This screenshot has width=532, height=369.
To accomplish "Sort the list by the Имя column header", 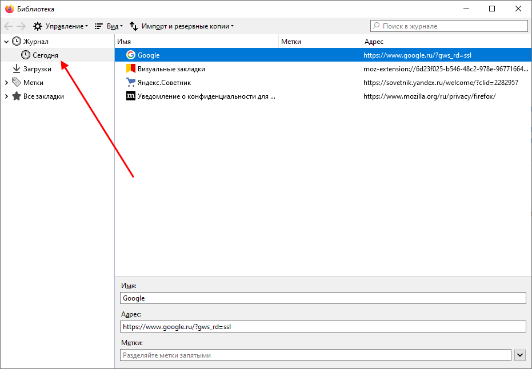I will coord(197,42).
